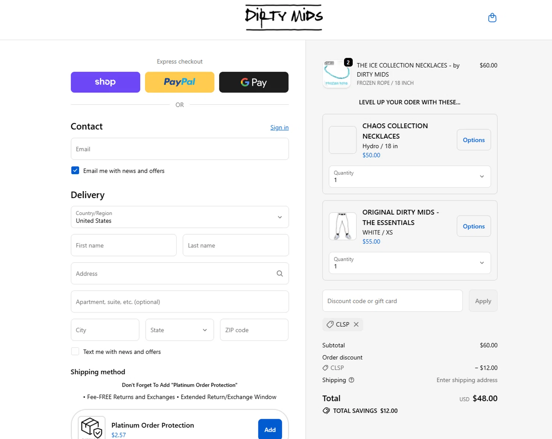The height and width of the screenshot is (439, 552).
Task: Focus the Address field
Action: click(x=180, y=273)
